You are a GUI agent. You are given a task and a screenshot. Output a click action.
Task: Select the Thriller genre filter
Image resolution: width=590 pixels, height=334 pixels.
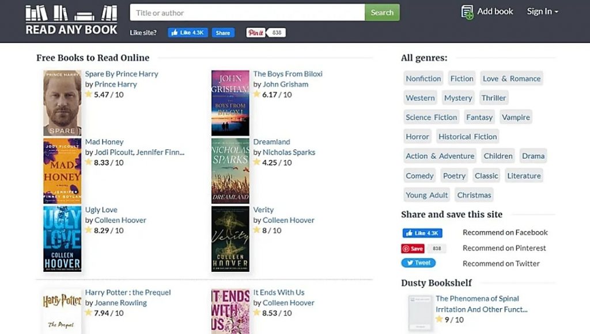pyautogui.click(x=493, y=97)
